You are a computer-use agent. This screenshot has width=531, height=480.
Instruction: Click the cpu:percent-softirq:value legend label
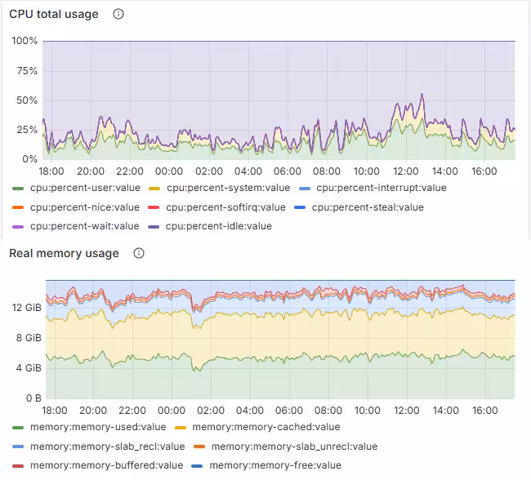click(x=225, y=207)
